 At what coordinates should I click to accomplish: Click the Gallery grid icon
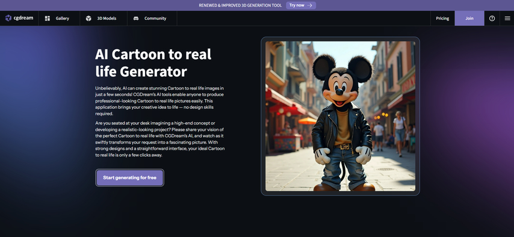pyautogui.click(x=48, y=19)
